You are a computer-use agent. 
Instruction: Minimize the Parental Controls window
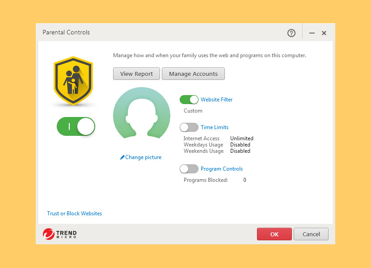[312, 33]
